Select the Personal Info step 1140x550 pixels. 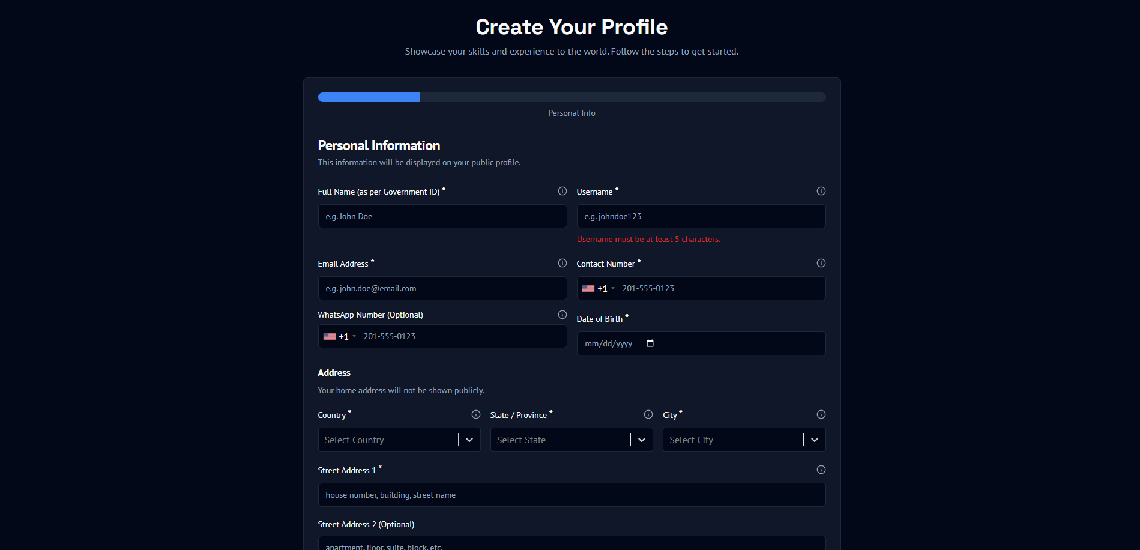pyautogui.click(x=571, y=113)
